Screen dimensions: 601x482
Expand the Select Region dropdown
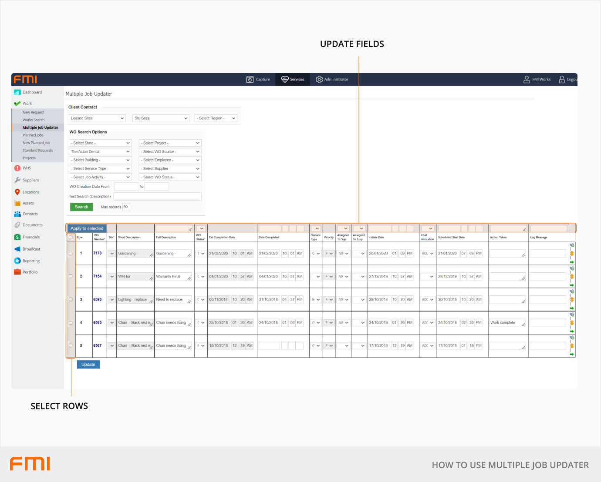coord(216,118)
